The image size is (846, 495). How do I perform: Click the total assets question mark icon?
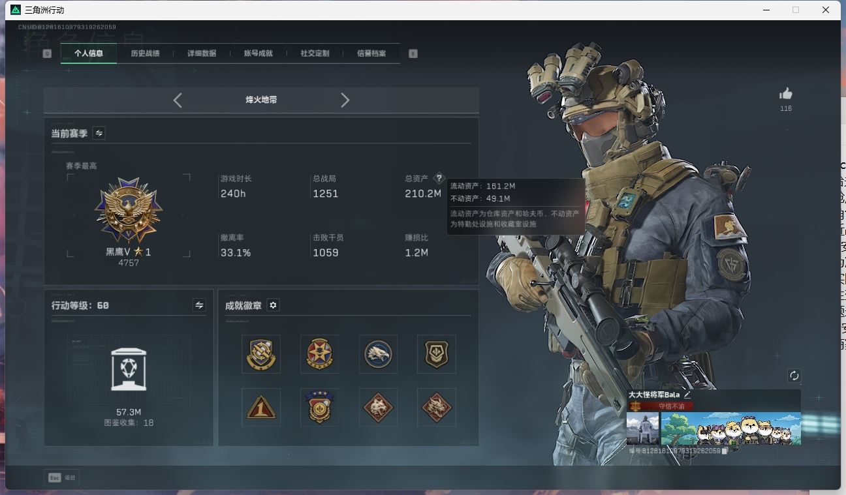tap(439, 178)
